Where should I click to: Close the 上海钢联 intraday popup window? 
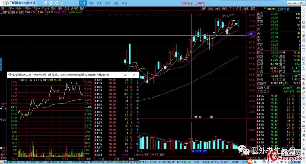click(134, 75)
